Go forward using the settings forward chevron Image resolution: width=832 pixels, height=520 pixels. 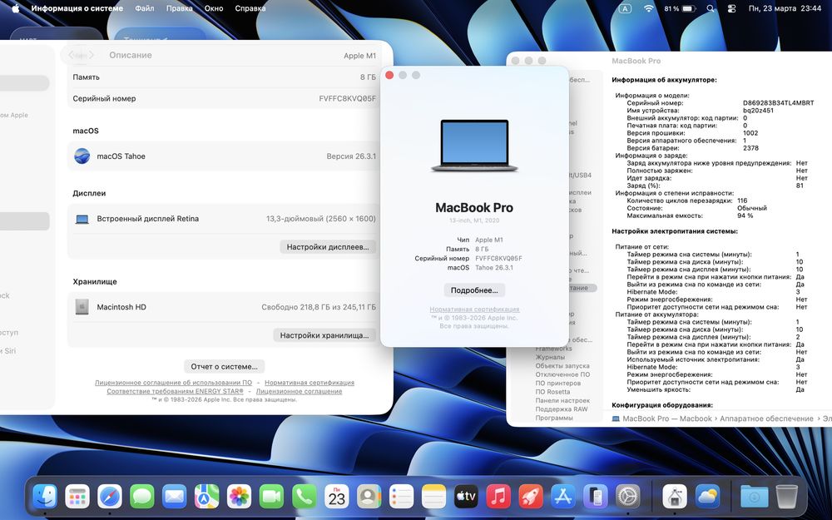(x=92, y=55)
